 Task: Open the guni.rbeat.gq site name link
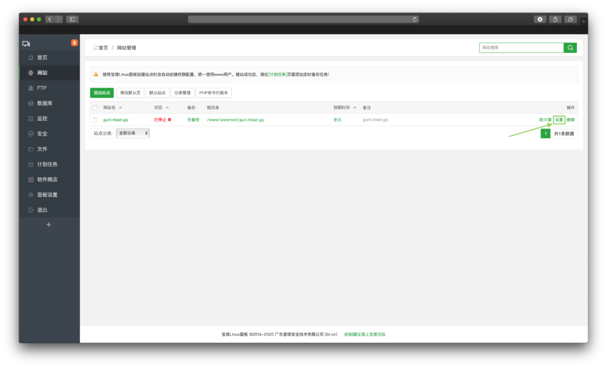pyautogui.click(x=116, y=120)
